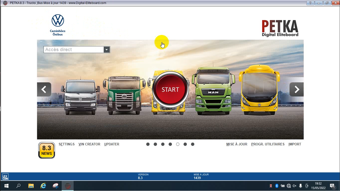Click camera Meet Now tray icon
The image size is (340, 191).
(307, 186)
